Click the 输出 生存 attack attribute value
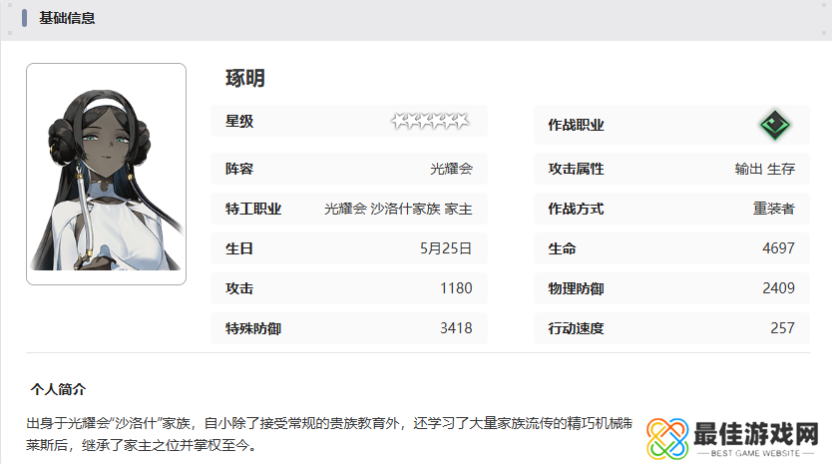Screen dimensions: 832x464 (x=764, y=169)
